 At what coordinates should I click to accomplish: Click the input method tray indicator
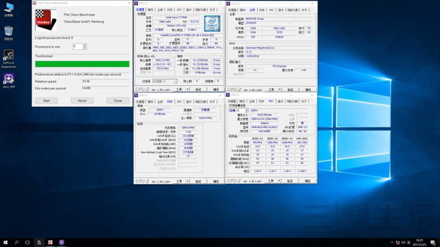[x=409, y=242]
